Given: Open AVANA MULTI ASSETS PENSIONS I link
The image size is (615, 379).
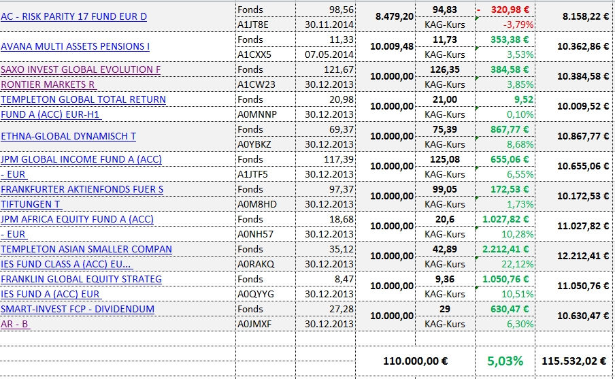Looking at the screenshot, I should pyautogui.click(x=75, y=46).
